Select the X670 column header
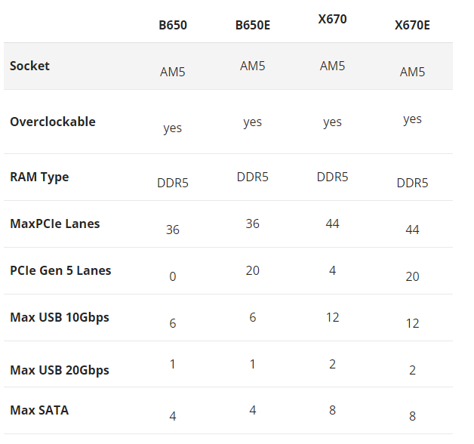The height and width of the screenshot is (444, 474). (x=332, y=19)
